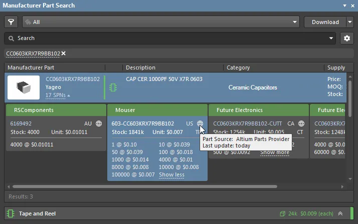Sort by the Description column header
This screenshot has width=358, height=224.
click(x=140, y=67)
